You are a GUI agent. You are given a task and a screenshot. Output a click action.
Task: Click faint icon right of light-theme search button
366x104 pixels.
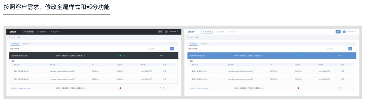point(355,49)
